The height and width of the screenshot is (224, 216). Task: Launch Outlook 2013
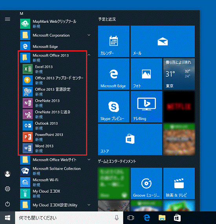(54, 126)
